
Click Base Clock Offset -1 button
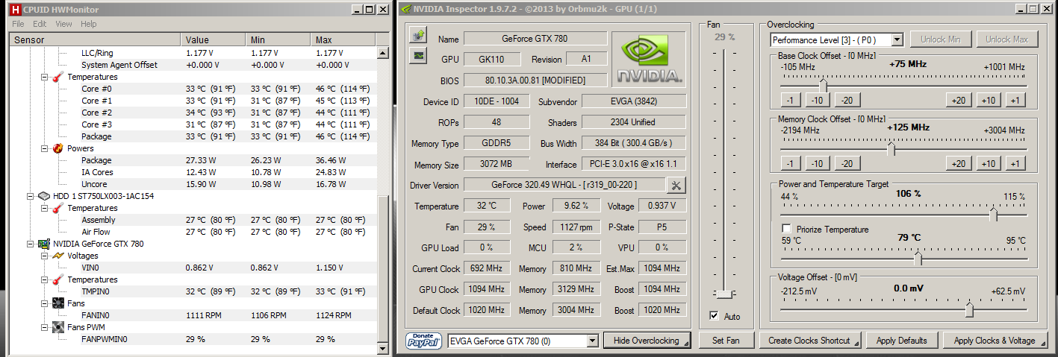[791, 100]
